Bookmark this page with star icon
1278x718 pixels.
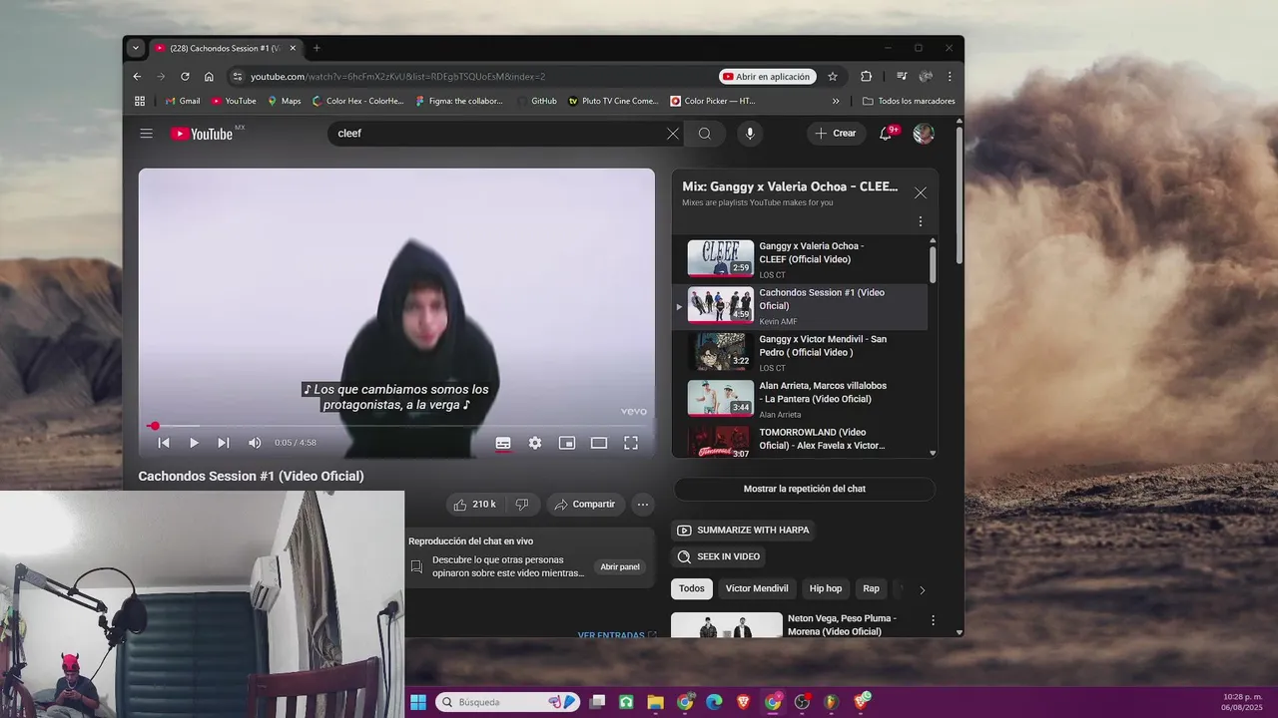tap(833, 77)
